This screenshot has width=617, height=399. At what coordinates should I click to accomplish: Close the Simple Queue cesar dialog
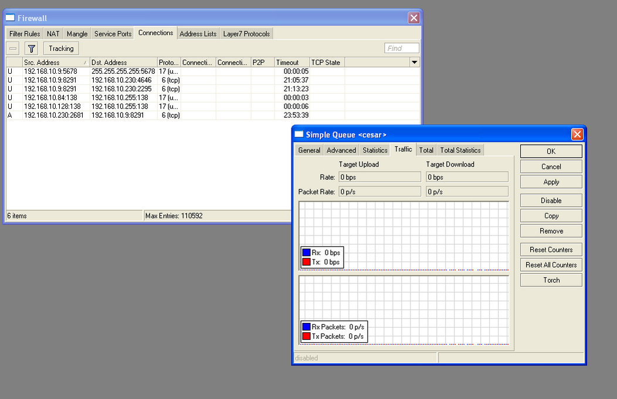[x=577, y=135]
